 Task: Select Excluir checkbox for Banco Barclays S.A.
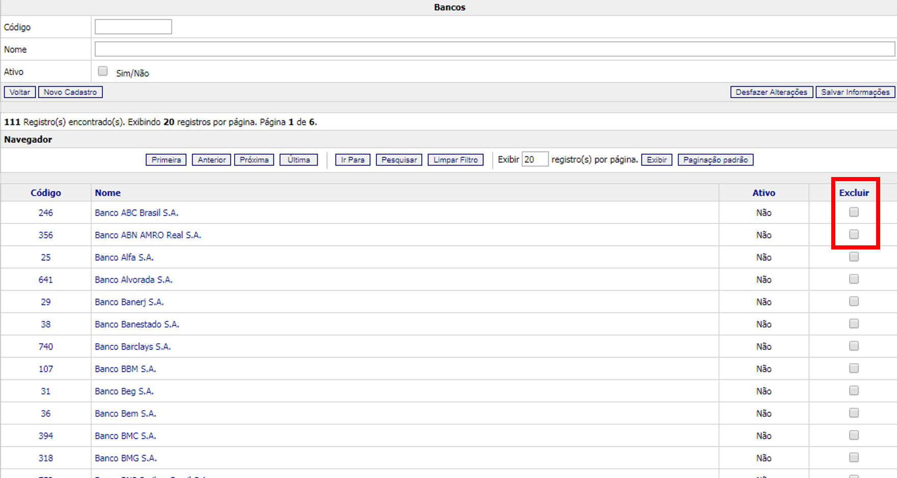click(x=854, y=346)
